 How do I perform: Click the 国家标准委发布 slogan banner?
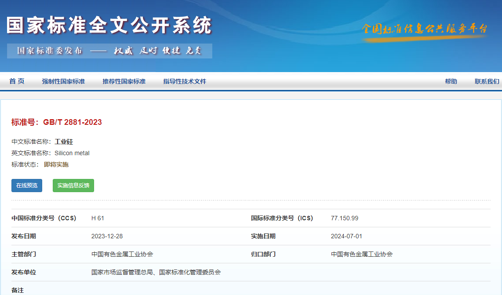click(x=109, y=51)
